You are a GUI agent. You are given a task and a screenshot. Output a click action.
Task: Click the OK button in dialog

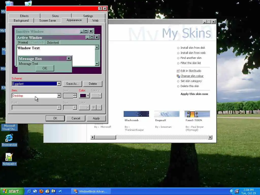pyautogui.click(x=55, y=118)
